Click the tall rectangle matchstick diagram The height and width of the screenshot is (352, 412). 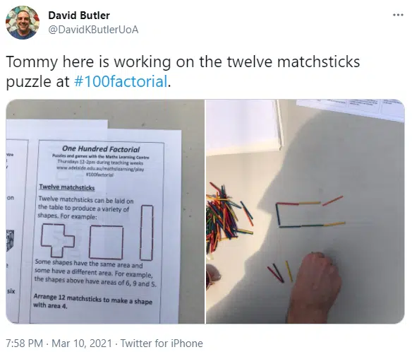point(147,233)
